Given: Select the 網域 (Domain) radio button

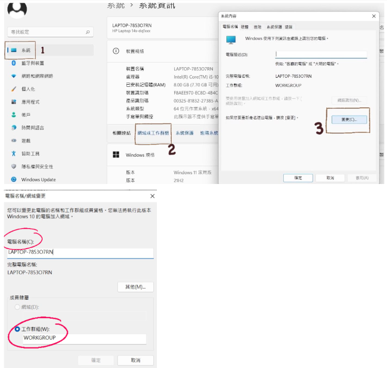Looking at the screenshot, I should [x=17, y=307].
